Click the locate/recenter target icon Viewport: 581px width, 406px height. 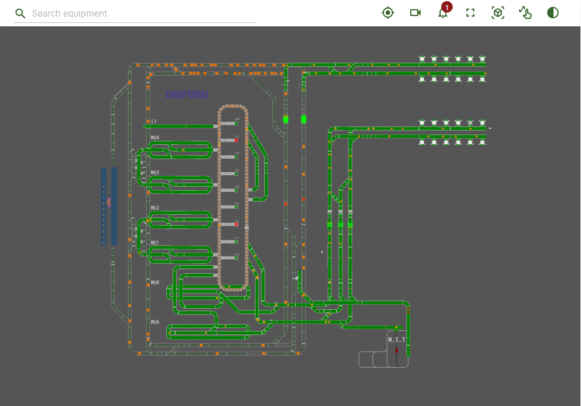click(388, 13)
